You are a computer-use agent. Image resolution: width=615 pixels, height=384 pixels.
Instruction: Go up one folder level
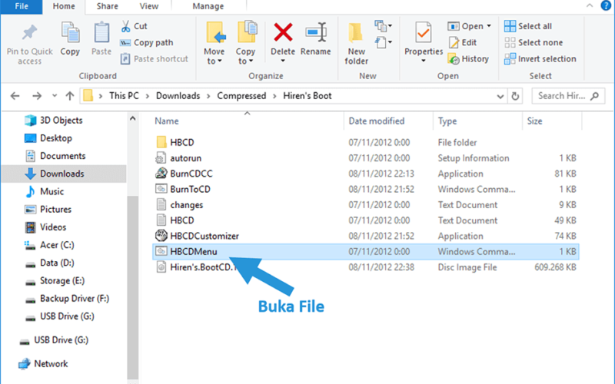[x=70, y=96]
